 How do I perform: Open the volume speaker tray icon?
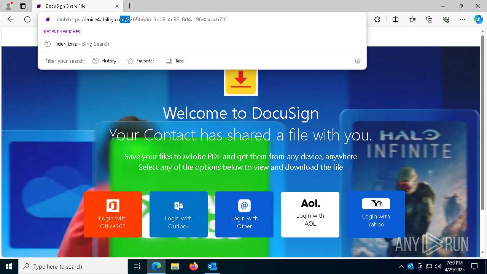pyautogui.click(x=438, y=266)
